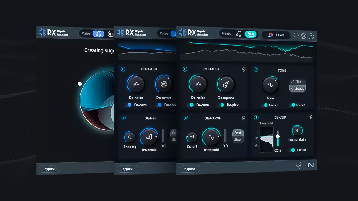
Task: Select the voice head icon in Music window
Action: [239, 34]
